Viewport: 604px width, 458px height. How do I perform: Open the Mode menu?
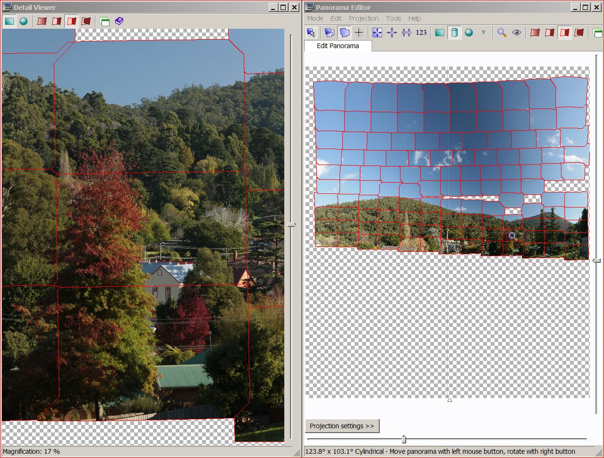(x=315, y=18)
